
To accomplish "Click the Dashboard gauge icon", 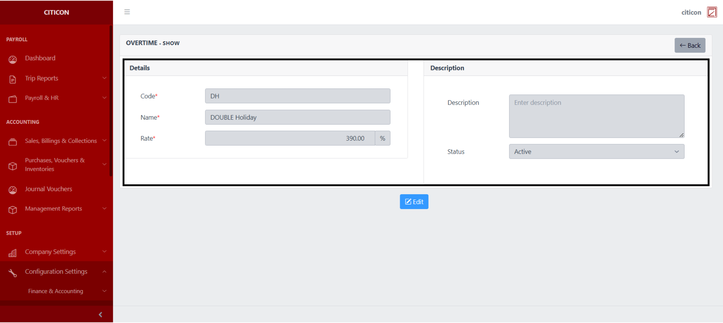I will 13,59.
